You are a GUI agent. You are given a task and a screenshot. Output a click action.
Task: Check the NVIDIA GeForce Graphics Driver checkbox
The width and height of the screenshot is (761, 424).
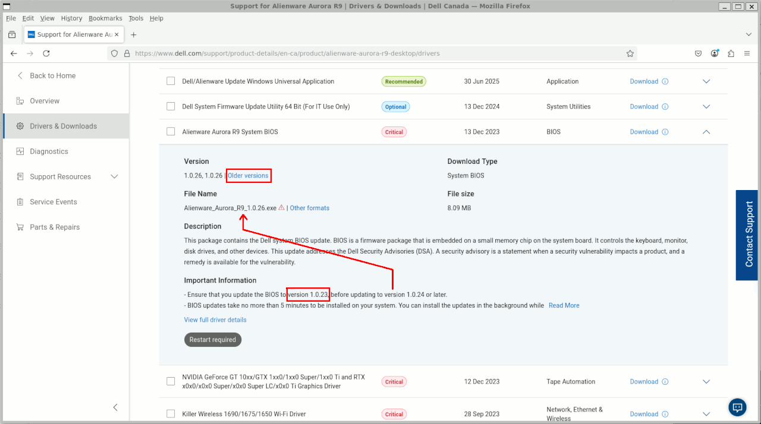tap(171, 381)
